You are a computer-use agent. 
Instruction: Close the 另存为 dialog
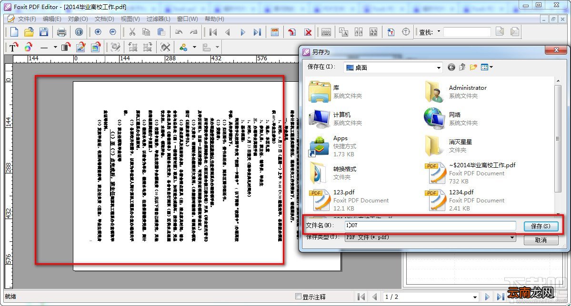pos(556,50)
